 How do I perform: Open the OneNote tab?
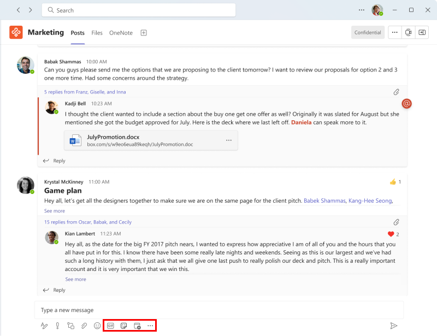click(121, 33)
